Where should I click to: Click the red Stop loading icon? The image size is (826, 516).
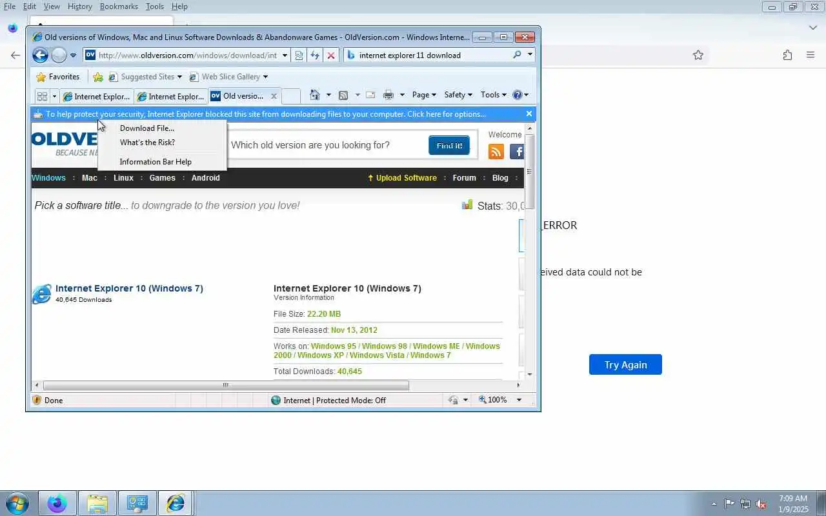click(331, 55)
